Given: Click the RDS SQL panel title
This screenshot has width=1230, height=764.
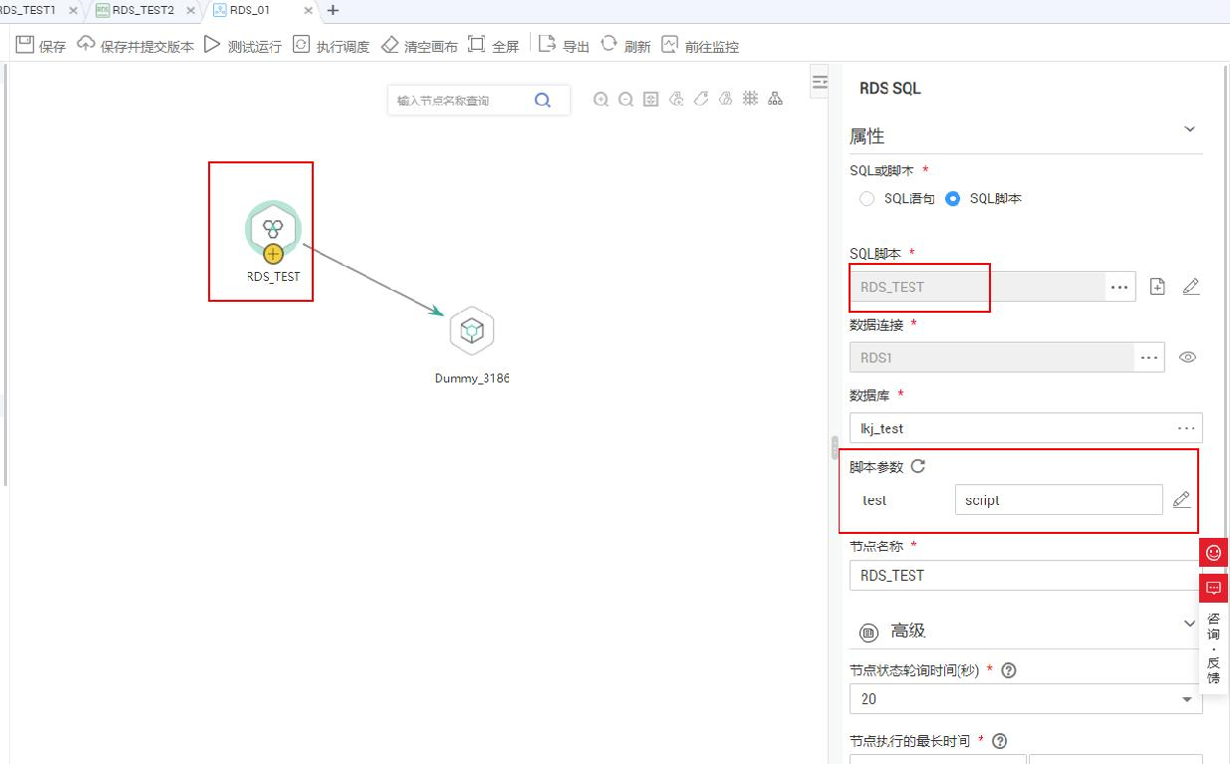Looking at the screenshot, I should 889,89.
